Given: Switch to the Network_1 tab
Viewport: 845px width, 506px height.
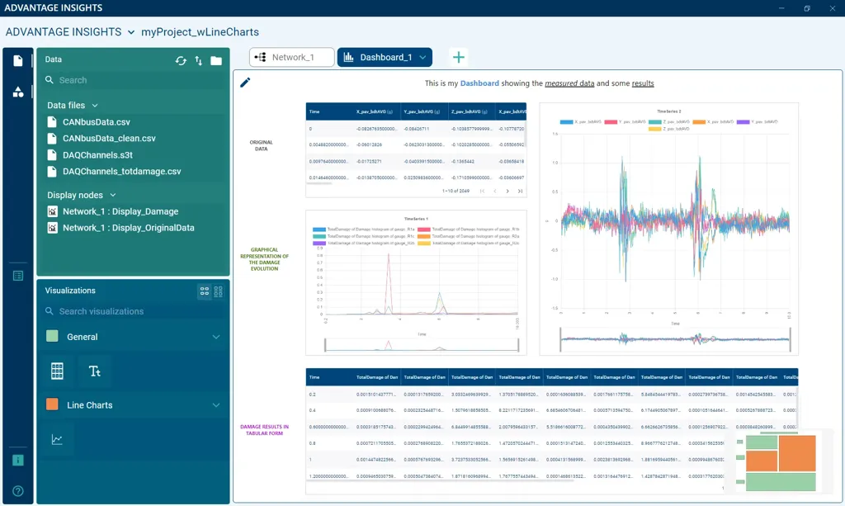Looking at the screenshot, I should click(292, 57).
